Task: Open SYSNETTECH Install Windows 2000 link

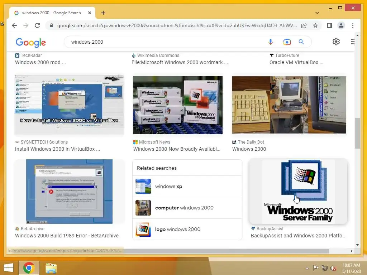Action: click(57, 149)
